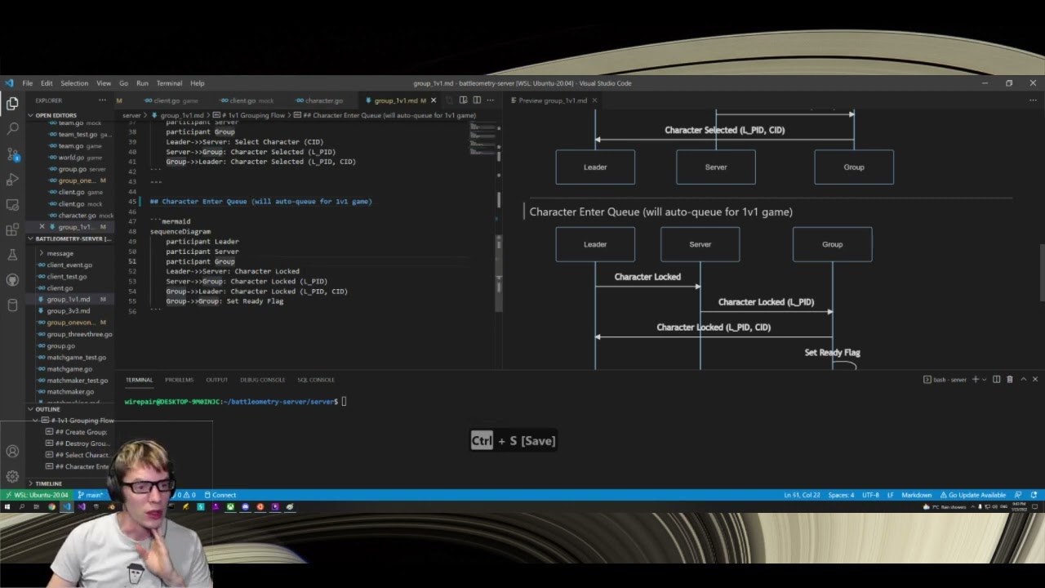Viewport: 1045px width, 588px height.
Task: Click the UTF-8 encoding indicator
Action: point(870,495)
